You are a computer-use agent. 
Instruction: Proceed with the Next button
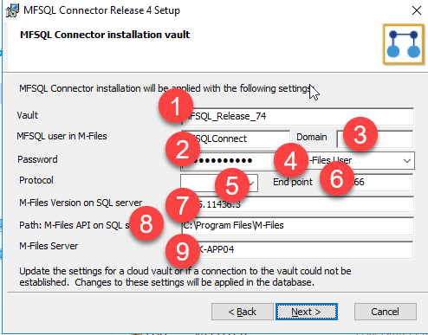coord(307,312)
